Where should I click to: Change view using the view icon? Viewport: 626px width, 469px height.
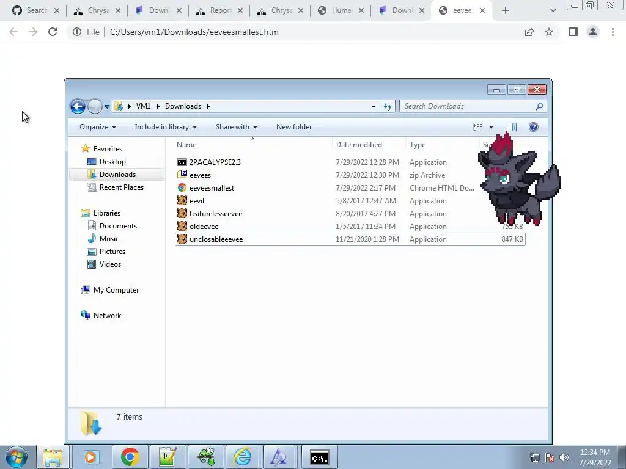pos(478,127)
